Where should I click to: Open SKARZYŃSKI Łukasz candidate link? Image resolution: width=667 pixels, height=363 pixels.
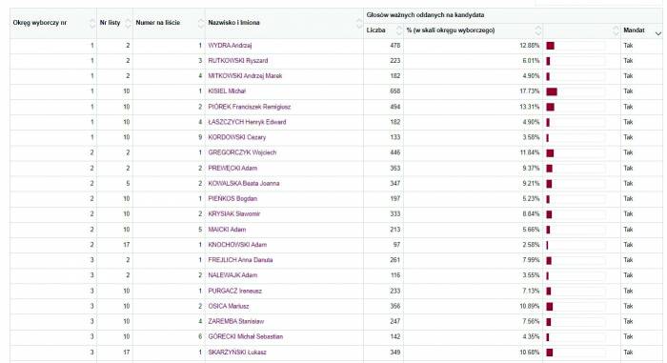pos(237,352)
